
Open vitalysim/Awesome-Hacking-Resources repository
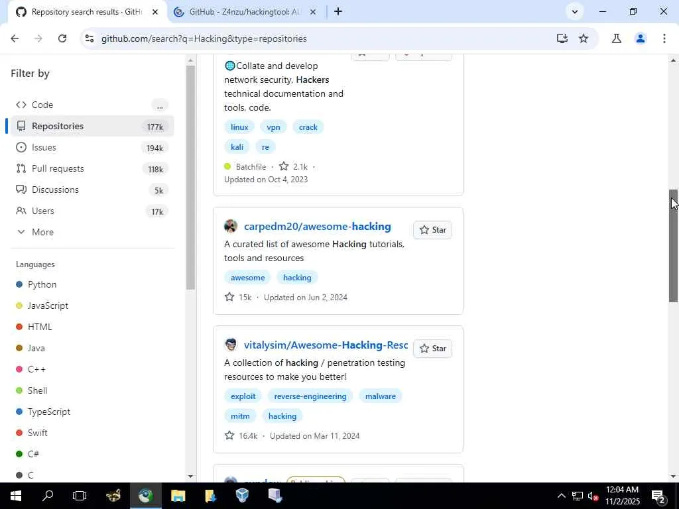326,345
